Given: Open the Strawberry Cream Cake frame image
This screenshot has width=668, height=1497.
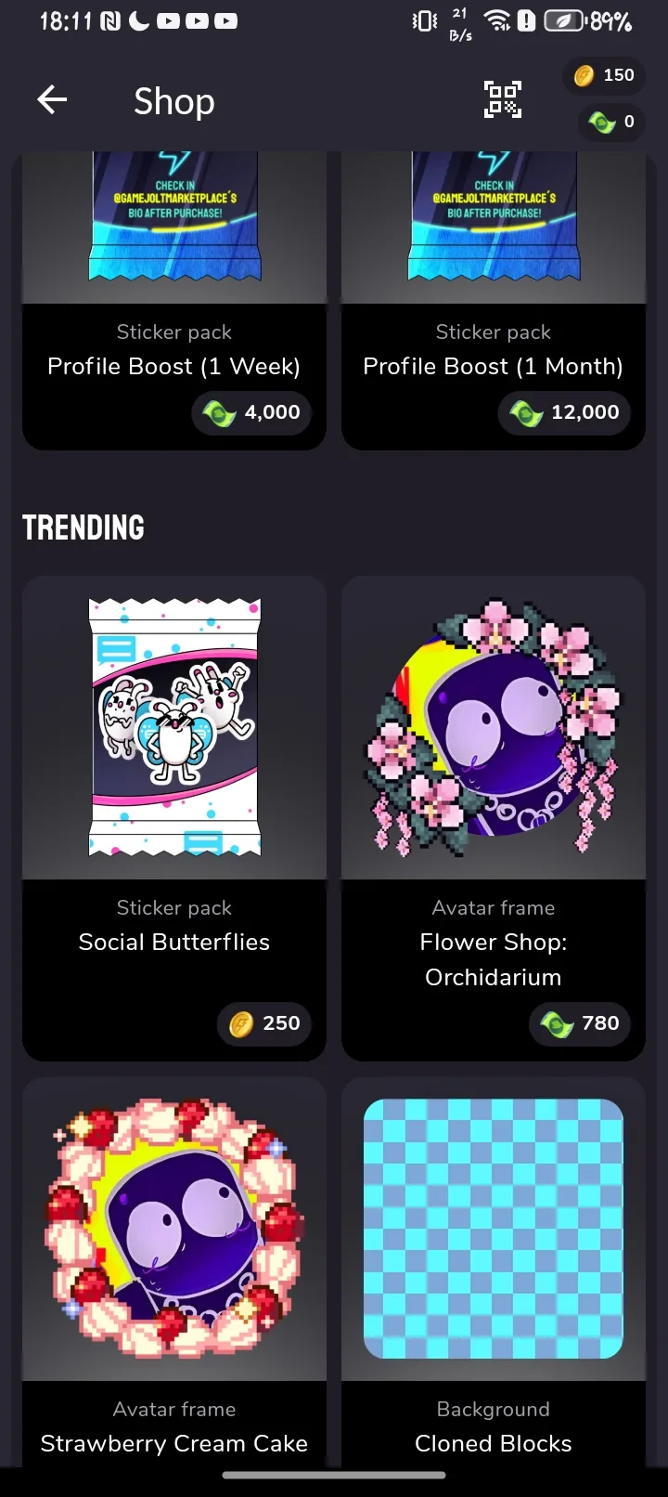Looking at the screenshot, I should tap(174, 1229).
